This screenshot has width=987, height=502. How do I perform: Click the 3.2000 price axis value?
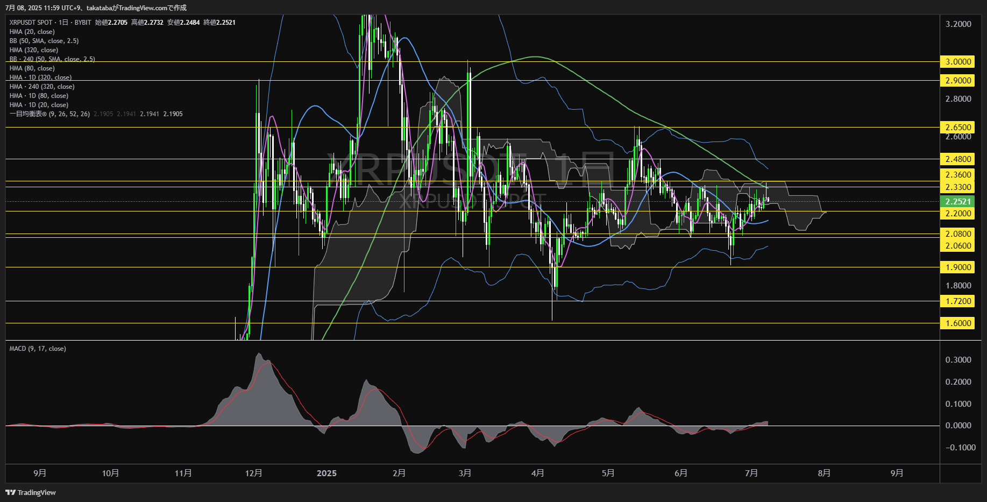click(958, 24)
